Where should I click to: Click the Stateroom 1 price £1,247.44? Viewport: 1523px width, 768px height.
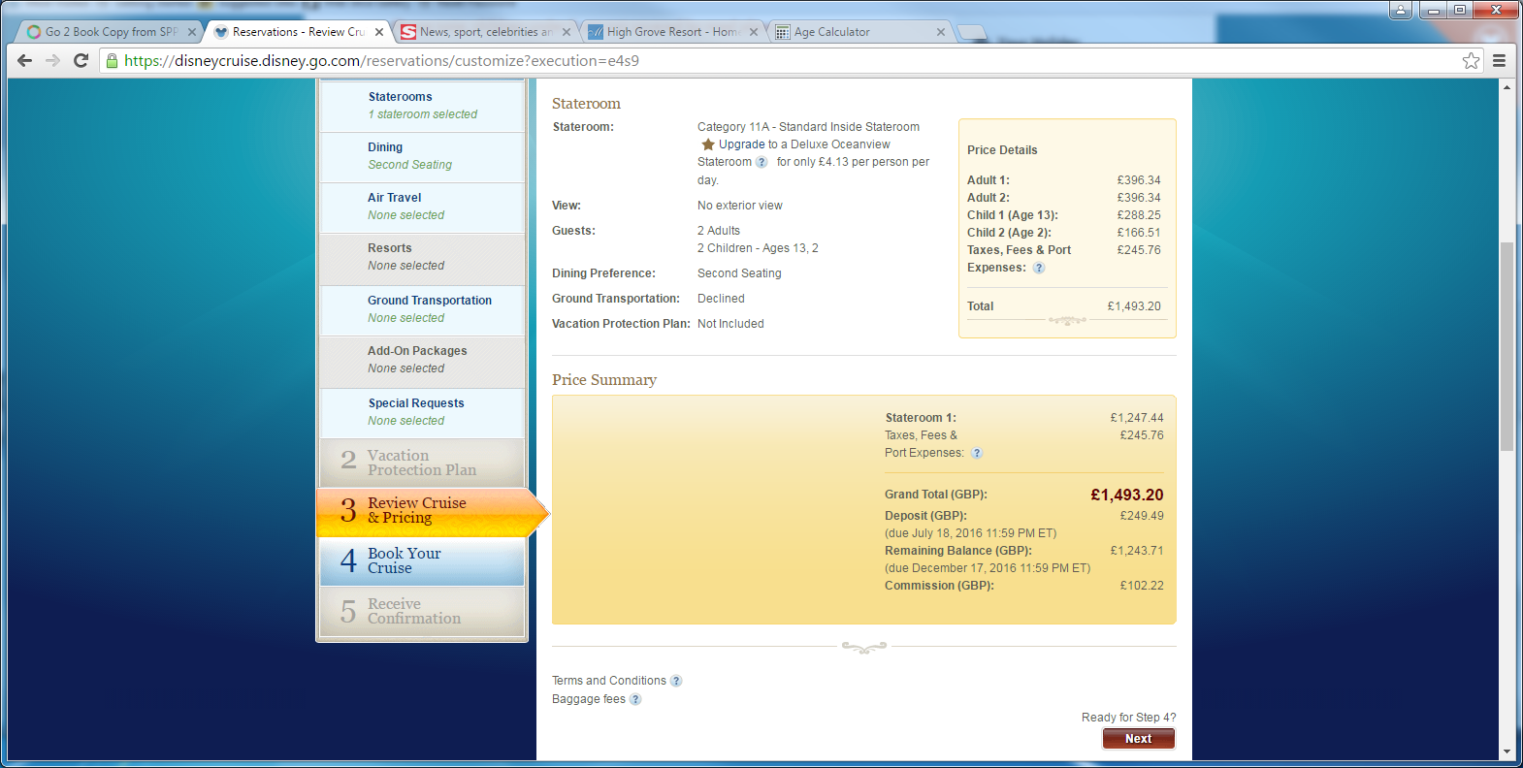pyautogui.click(x=1137, y=418)
